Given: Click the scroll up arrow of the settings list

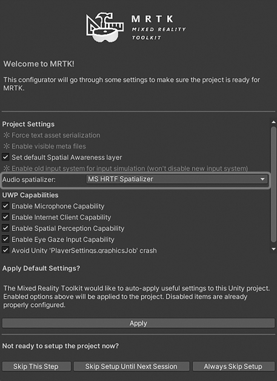Looking at the screenshot, I should (273, 122).
